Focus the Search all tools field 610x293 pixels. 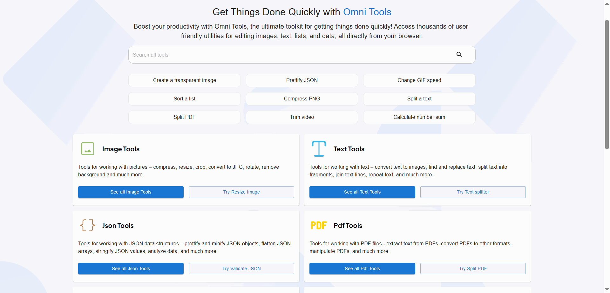point(286,55)
